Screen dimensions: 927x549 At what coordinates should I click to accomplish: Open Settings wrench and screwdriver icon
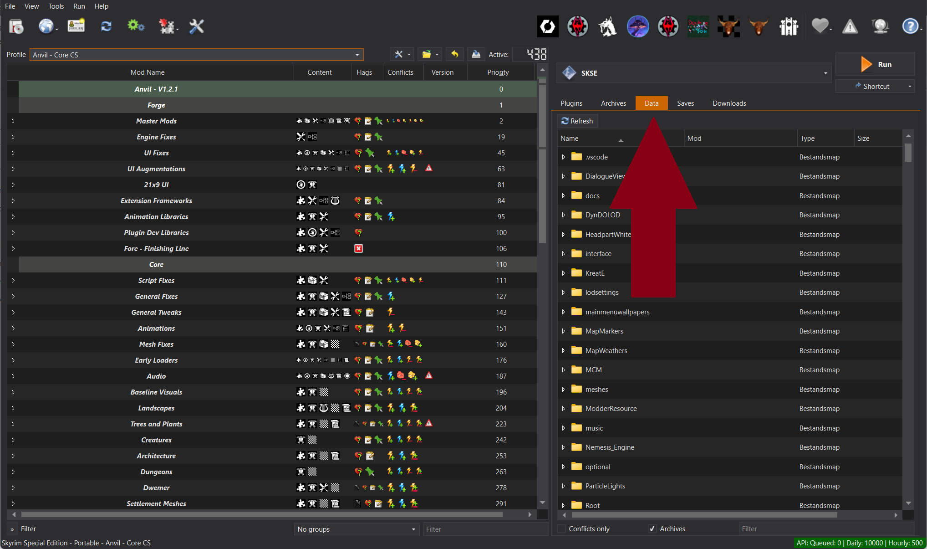(x=197, y=26)
